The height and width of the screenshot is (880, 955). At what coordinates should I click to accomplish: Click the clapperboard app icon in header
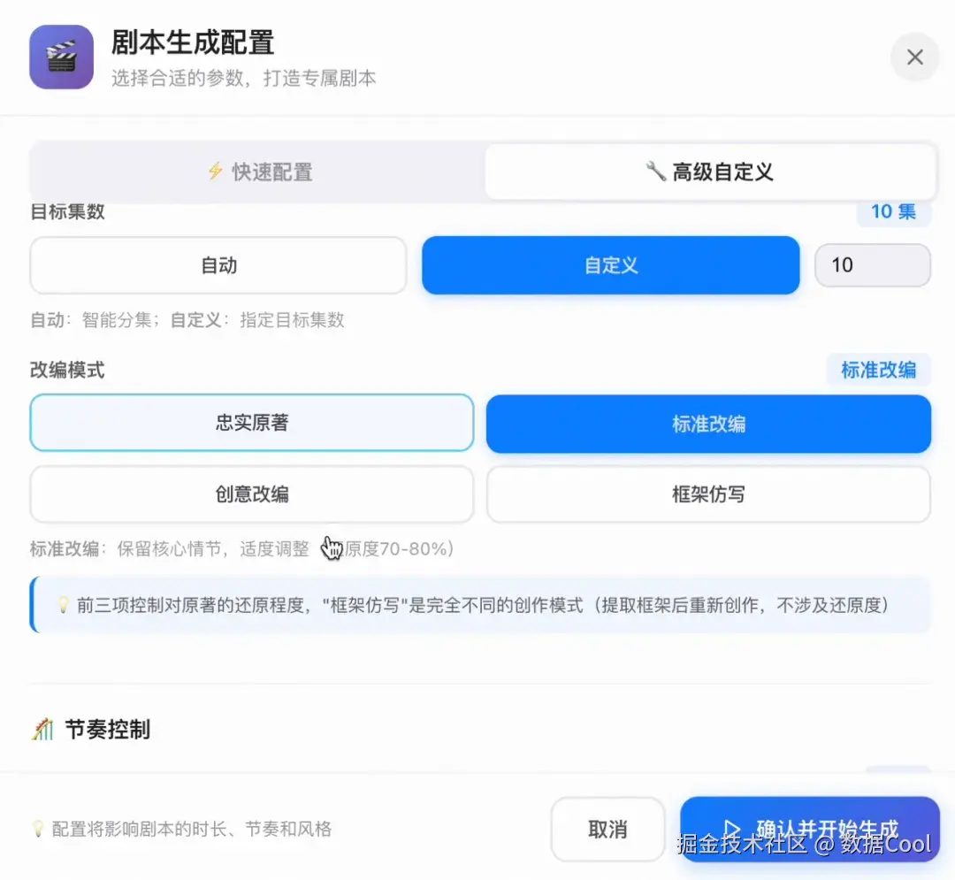click(x=60, y=57)
